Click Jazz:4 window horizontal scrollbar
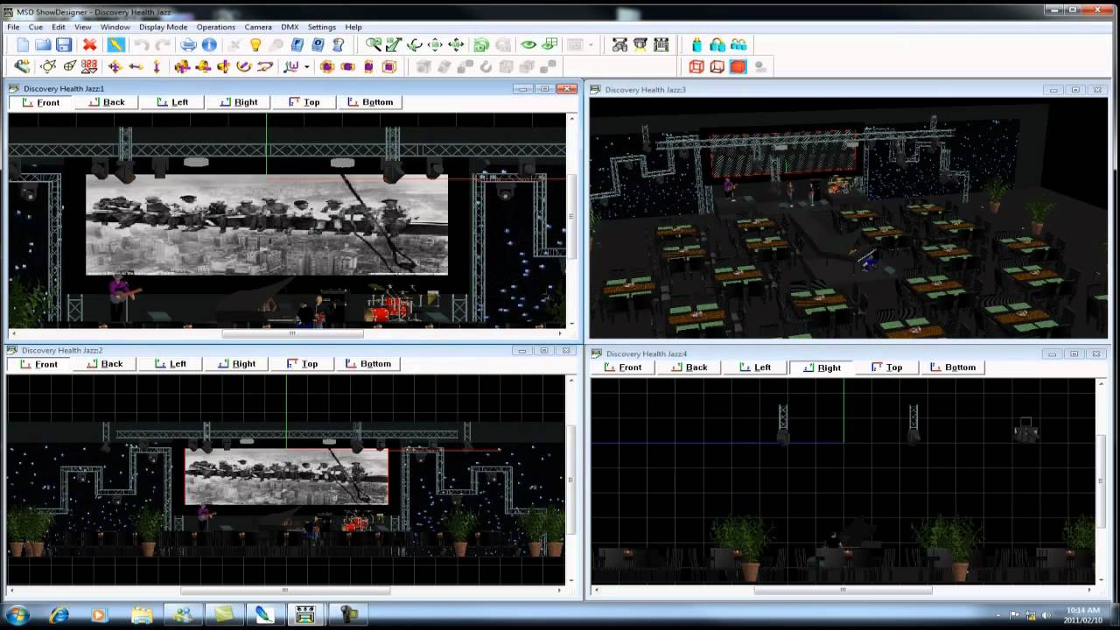Viewport: 1120px width, 630px height. coord(843,591)
